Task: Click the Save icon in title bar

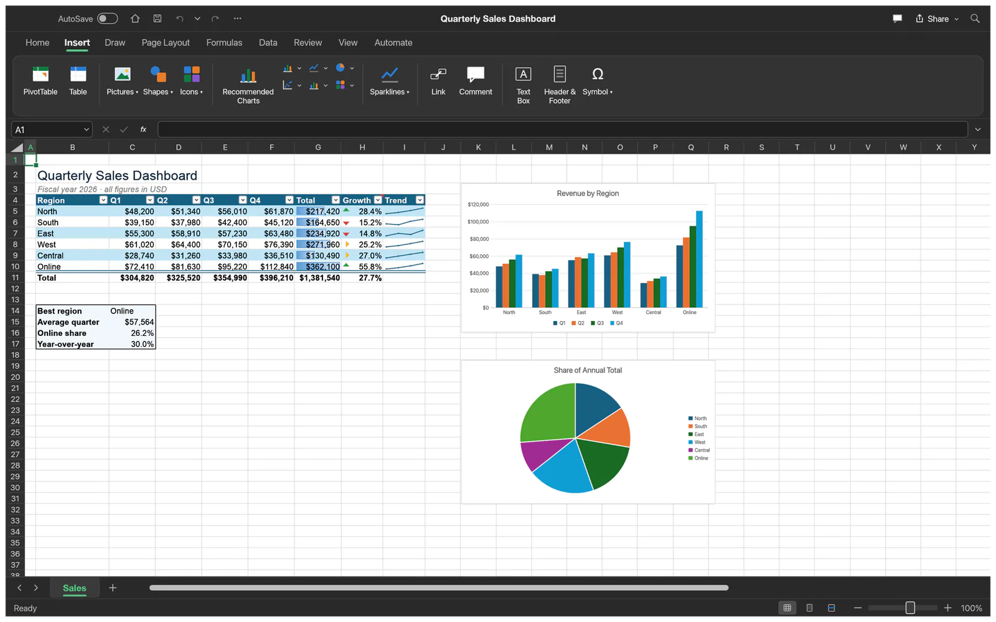Action: (157, 19)
